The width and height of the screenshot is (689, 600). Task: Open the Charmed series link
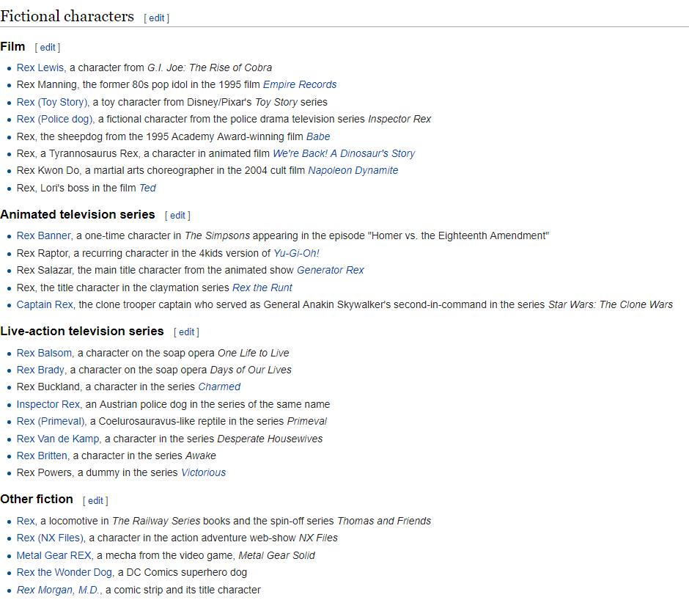pyautogui.click(x=219, y=387)
